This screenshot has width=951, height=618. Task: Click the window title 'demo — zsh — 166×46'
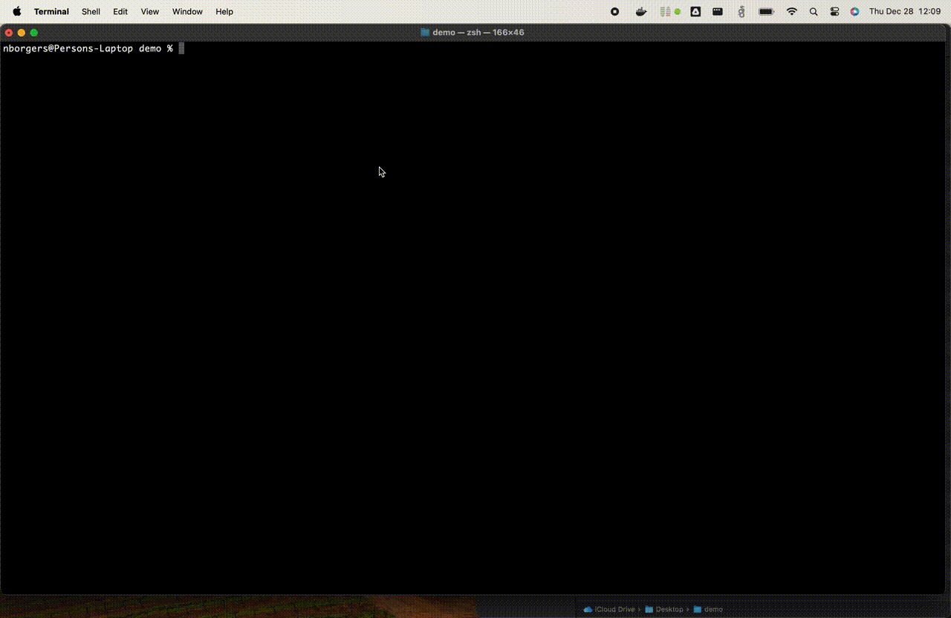click(478, 33)
